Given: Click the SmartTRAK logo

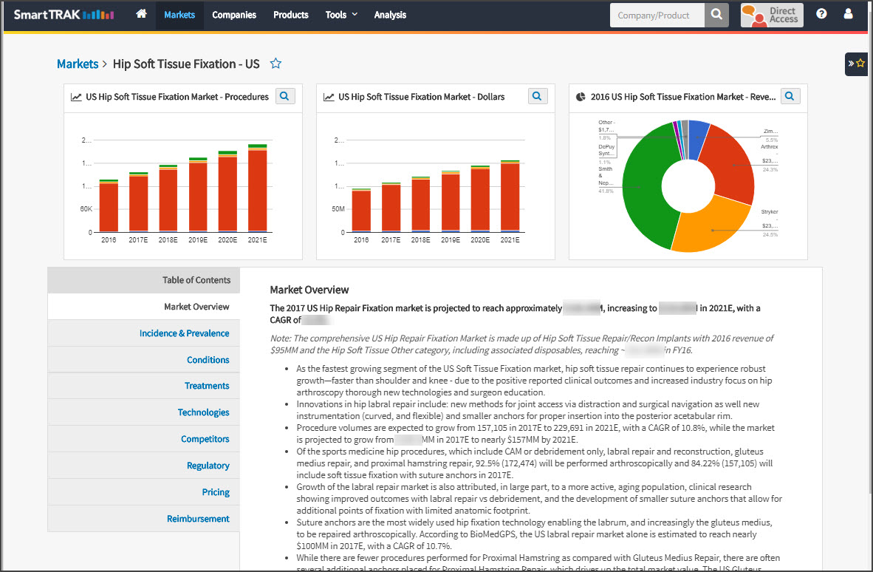Looking at the screenshot, I should tap(64, 15).
